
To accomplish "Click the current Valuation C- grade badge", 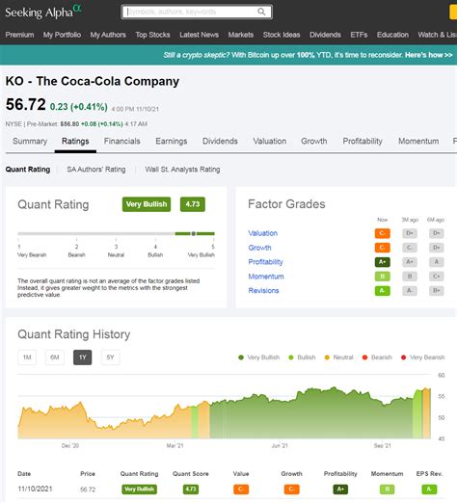I will pyautogui.click(x=382, y=233).
